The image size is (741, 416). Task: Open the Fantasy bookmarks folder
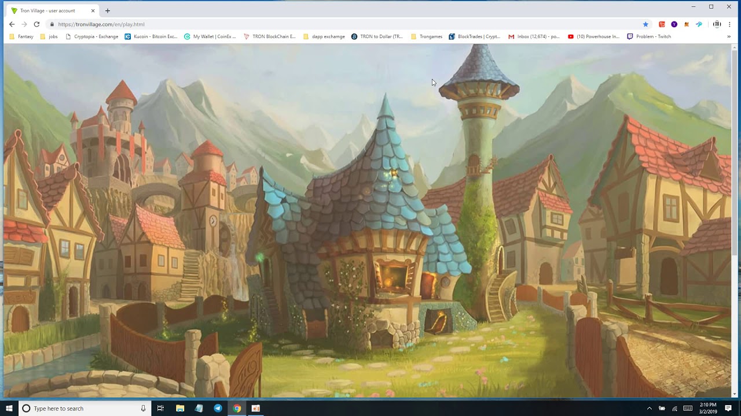coord(21,36)
